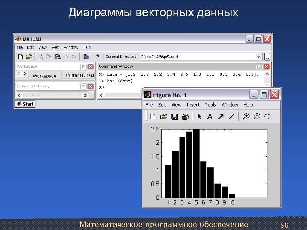
Task: Maximize the Figure No. 1 window
Action: pos(264,95)
